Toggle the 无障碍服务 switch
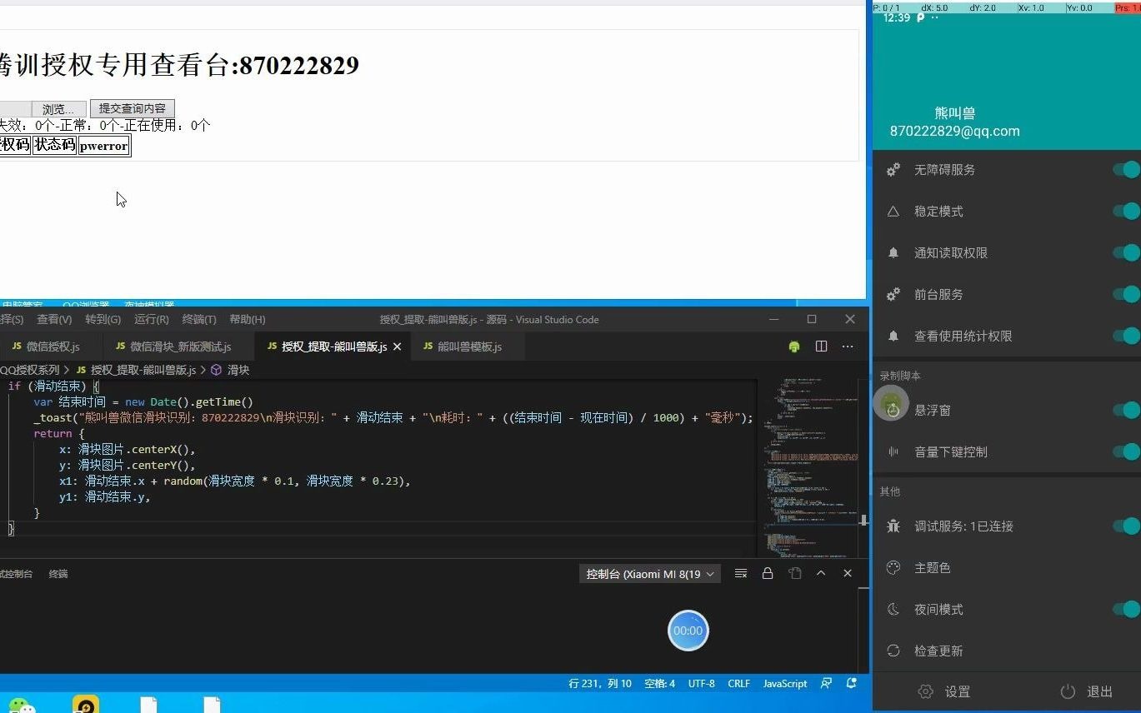 1126,170
